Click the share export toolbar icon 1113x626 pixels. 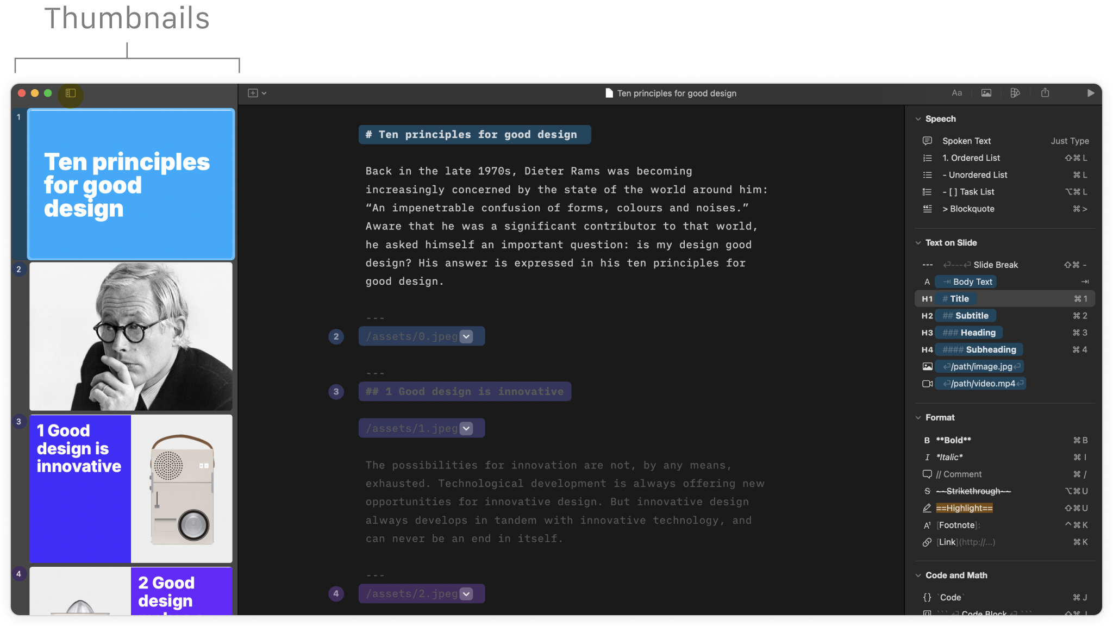(x=1045, y=93)
